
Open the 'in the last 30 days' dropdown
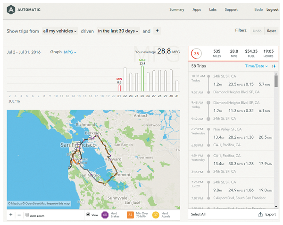tap(118, 31)
